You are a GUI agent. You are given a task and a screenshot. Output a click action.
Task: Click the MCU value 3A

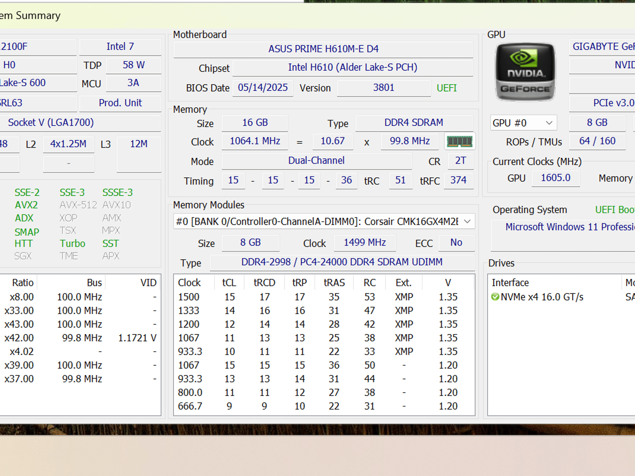[133, 83]
